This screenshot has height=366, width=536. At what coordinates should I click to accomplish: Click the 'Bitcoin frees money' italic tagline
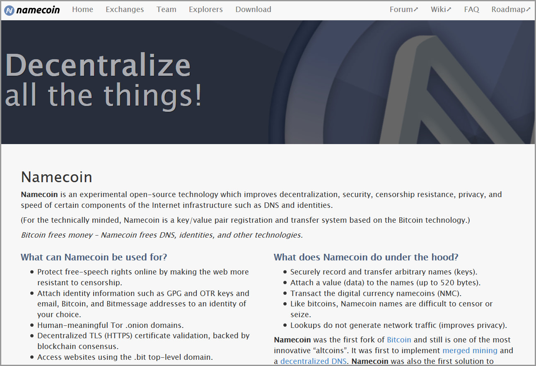(162, 235)
